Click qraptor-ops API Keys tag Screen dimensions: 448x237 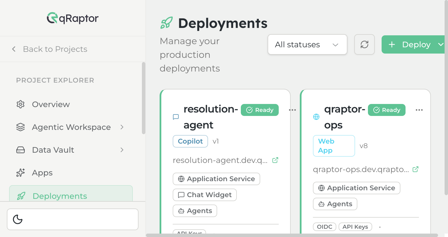tap(355, 227)
